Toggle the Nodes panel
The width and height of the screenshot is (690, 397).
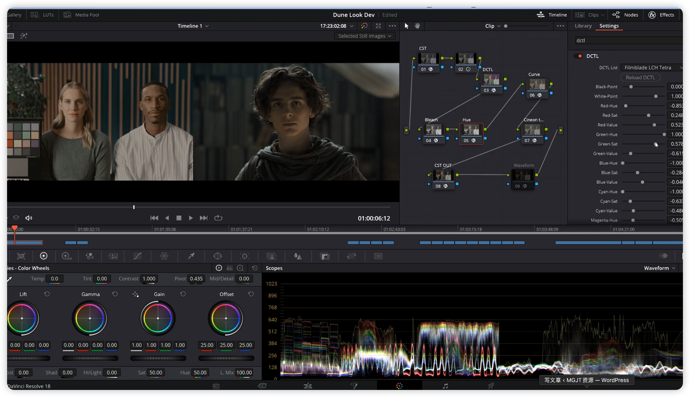coord(625,15)
